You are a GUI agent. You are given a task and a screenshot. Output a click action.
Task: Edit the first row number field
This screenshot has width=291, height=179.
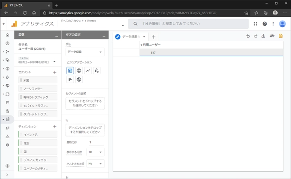96,143
